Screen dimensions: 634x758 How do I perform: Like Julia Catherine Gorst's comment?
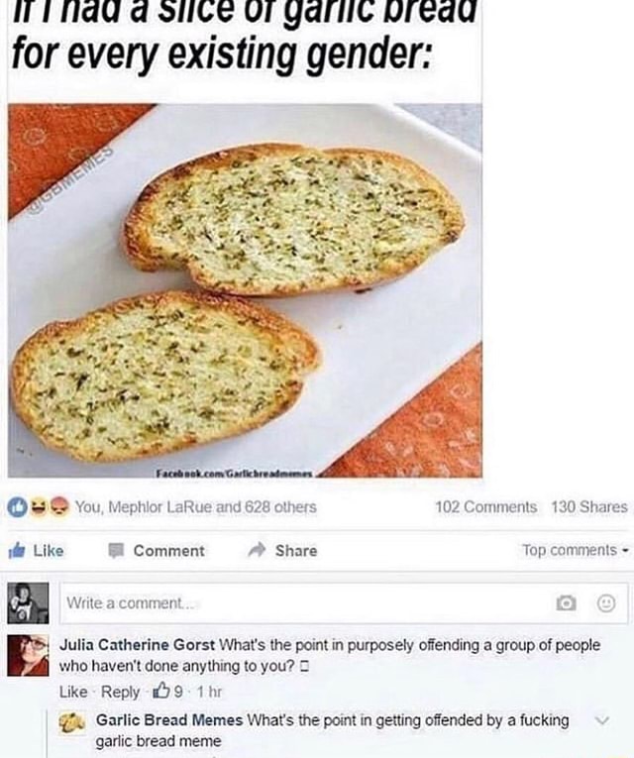click(73, 692)
